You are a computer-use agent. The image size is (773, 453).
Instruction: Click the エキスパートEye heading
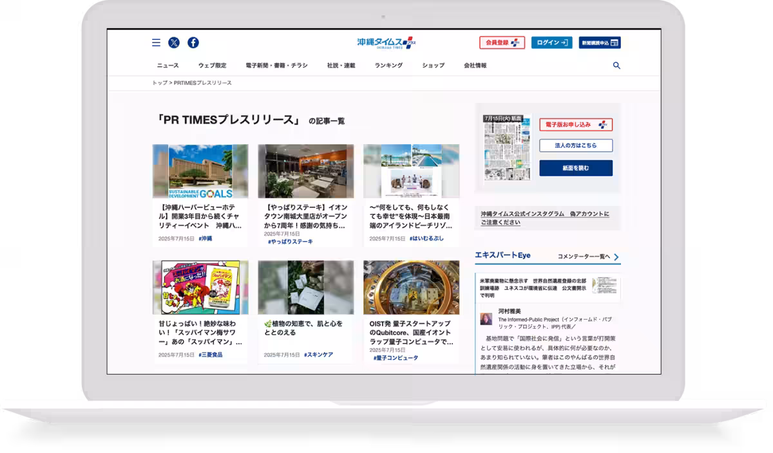(502, 255)
